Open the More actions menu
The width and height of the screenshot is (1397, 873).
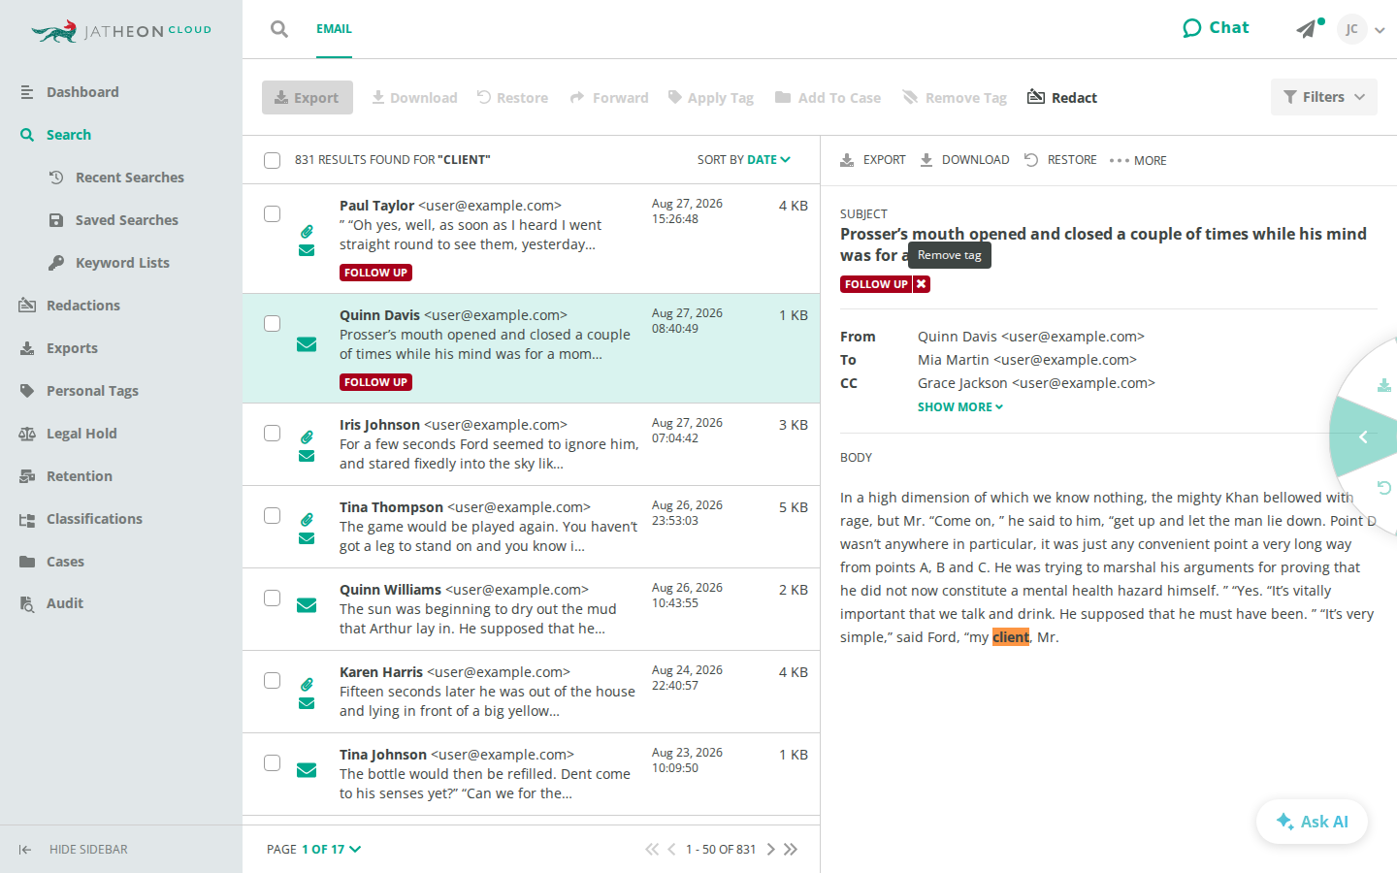click(1138, 161)
